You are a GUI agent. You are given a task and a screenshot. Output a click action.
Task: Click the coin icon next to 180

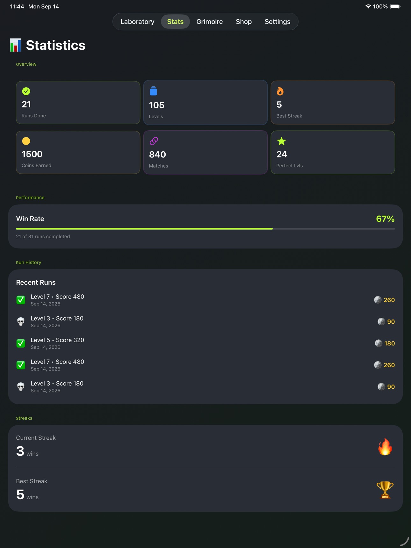(x=378, y=343)
